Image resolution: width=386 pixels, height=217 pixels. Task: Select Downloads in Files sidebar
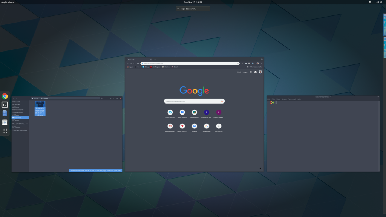(x=20, y=112)
